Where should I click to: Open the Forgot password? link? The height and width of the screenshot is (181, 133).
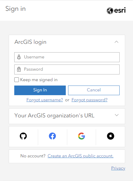pyautogui.click(x=90, y=100)
